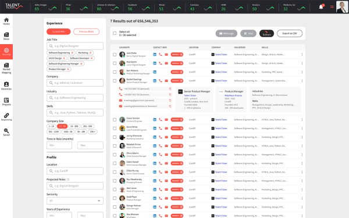Click Export as CSV
This screenshot has height=218, width=349.
[290, 33]
